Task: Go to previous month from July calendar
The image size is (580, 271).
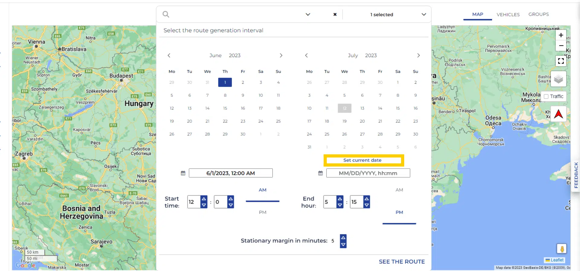Action: 306,55
